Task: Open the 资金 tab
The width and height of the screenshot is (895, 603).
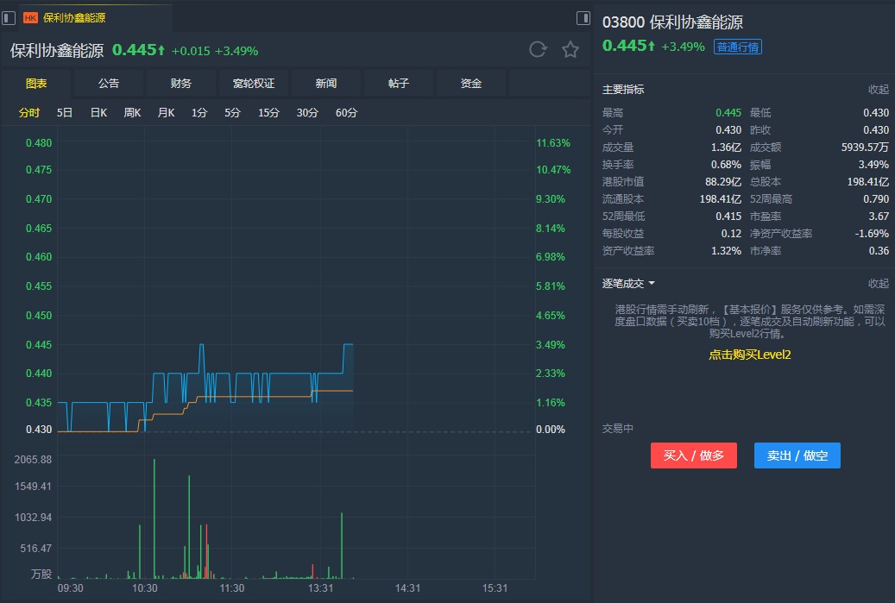Action: click(x=471, y=84)
